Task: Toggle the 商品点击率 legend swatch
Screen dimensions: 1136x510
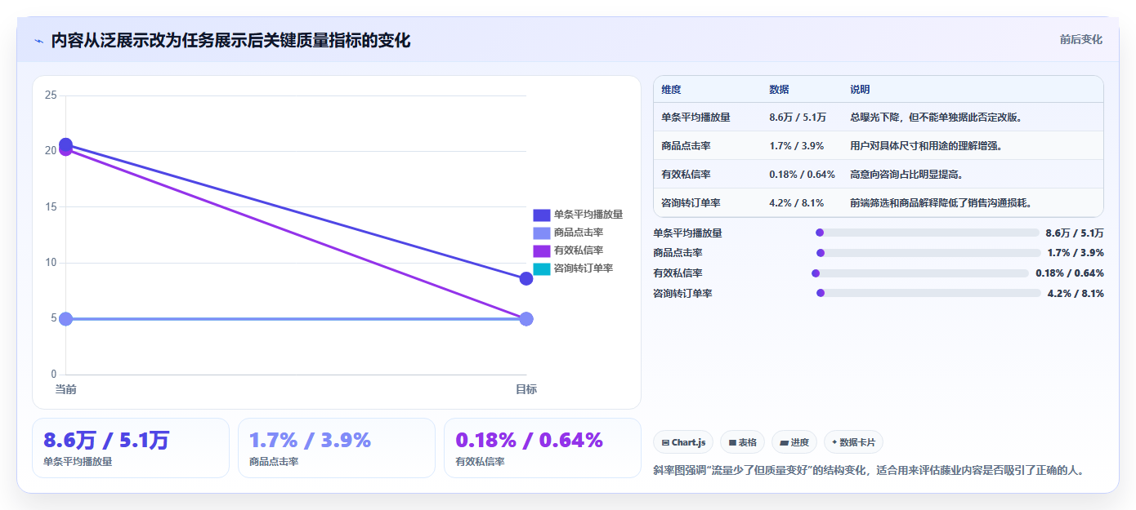Action: (x=542, y=233)
